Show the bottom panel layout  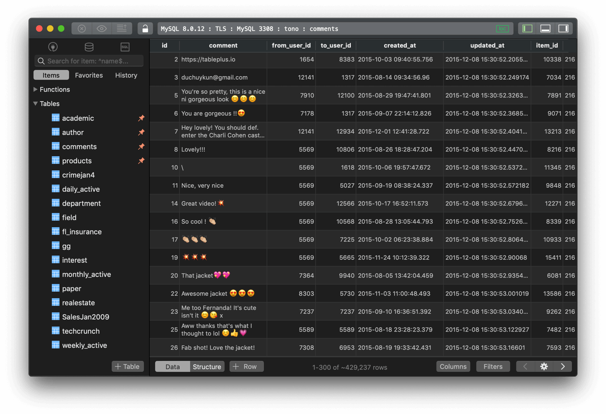click(x=545, y=28)
